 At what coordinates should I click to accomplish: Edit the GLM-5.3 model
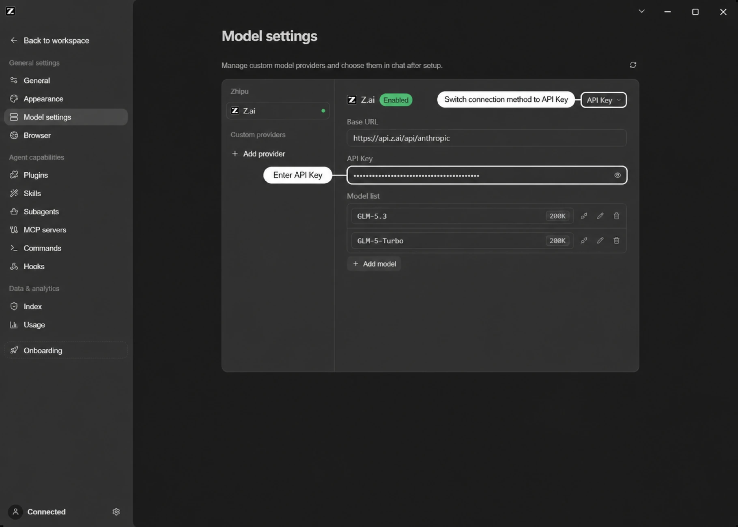point(600,216)
